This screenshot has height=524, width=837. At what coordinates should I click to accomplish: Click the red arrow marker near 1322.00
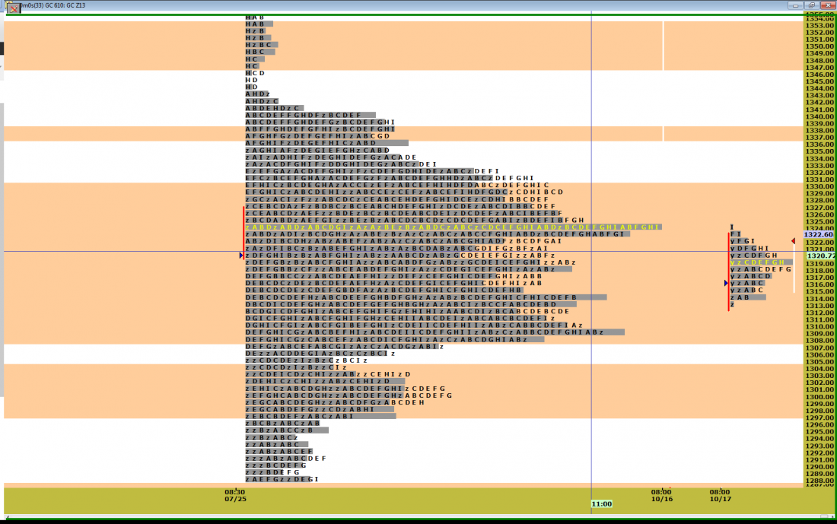click(793, 241)
